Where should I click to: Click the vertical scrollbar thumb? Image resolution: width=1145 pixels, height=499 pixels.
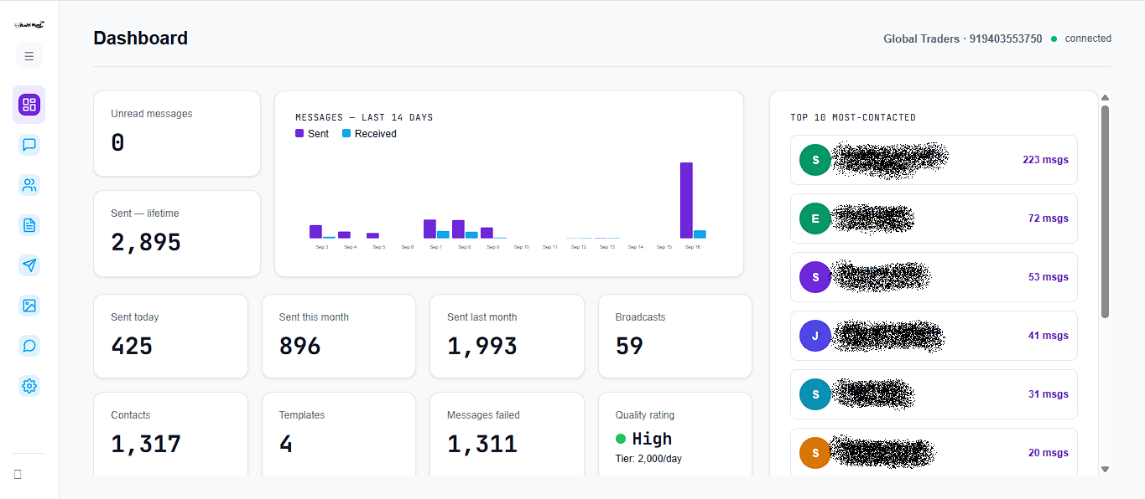coord(1105,211)
